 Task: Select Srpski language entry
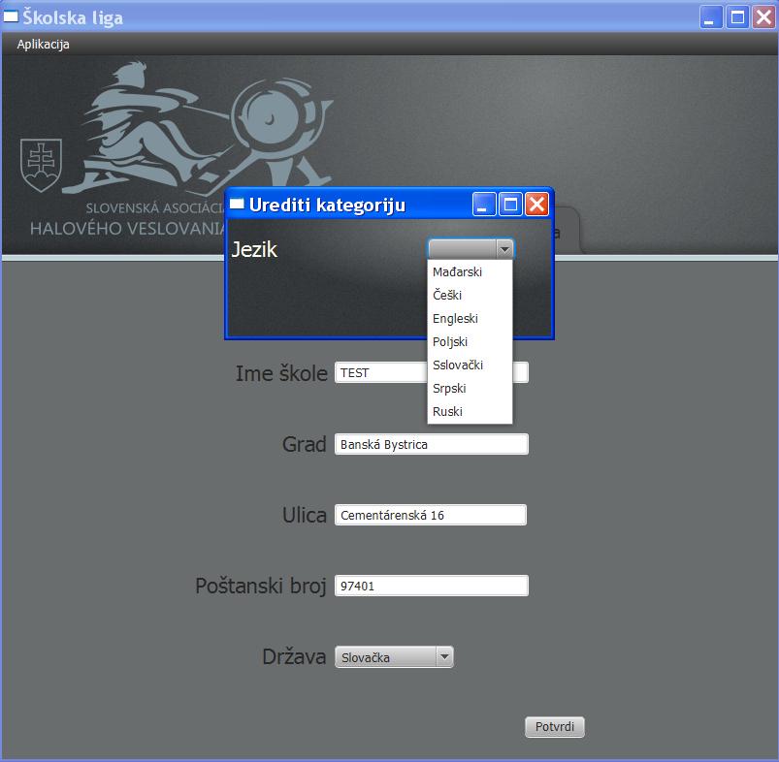click(x=470, y=389)
